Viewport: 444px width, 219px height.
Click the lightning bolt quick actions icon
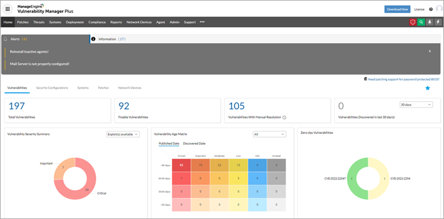(x=438, y=22)
